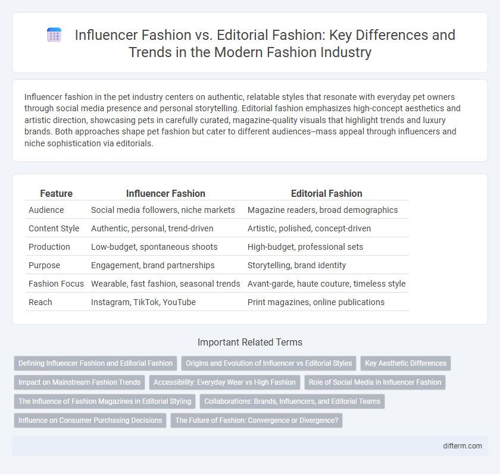Click the 'High-budget, professional sets' cell
This screenshot has width=500, height=474.
(327, 247)
